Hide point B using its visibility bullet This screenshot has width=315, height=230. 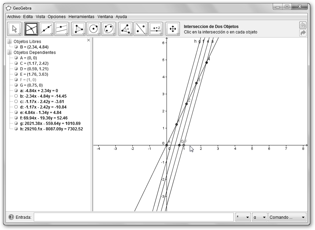coord(16,47)
